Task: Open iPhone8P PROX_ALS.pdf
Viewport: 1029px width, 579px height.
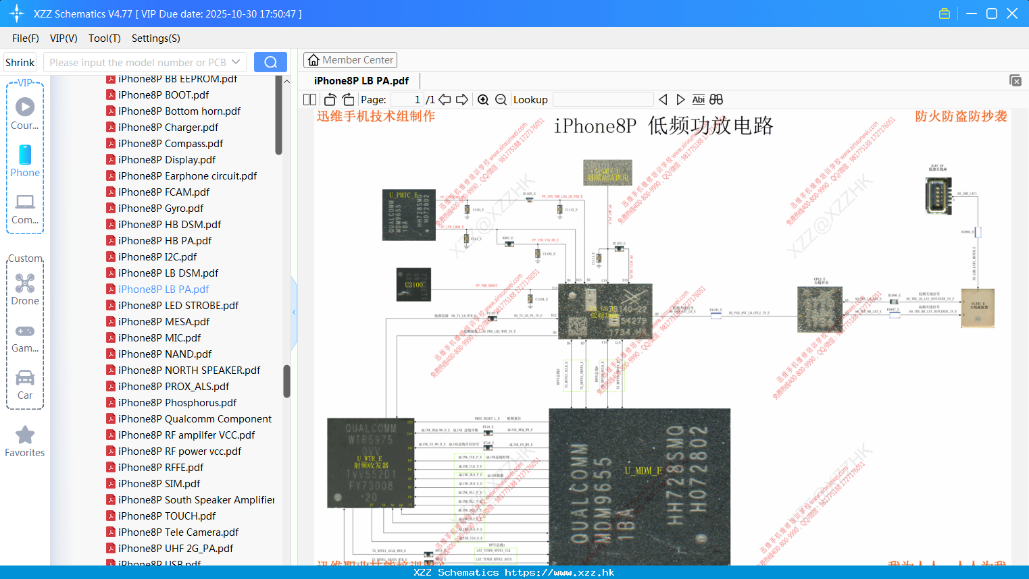Action: [174, 386]
